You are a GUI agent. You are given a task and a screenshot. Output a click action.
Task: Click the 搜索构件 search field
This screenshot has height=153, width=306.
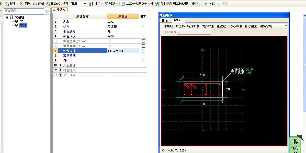[24, 11]
